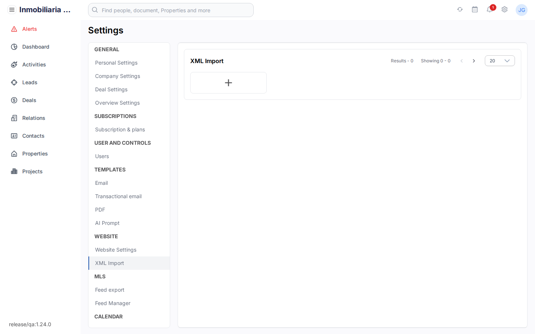
Task: Open the calendar icon in the top bar
Action: (x=475, y=10)
